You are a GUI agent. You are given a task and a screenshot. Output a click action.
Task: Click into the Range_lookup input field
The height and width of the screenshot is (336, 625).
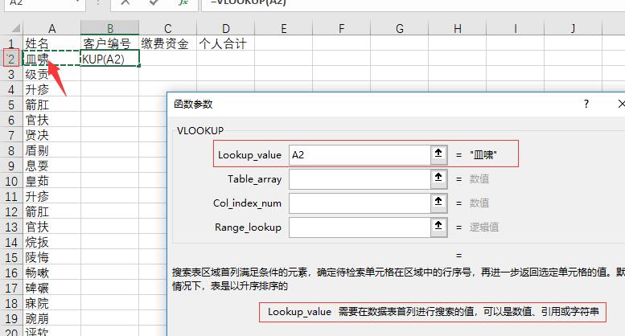pos(359,227)
